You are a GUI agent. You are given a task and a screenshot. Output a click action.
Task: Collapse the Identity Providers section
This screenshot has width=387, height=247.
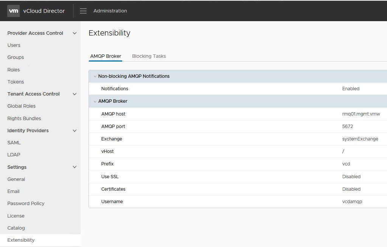pos(75,131)
